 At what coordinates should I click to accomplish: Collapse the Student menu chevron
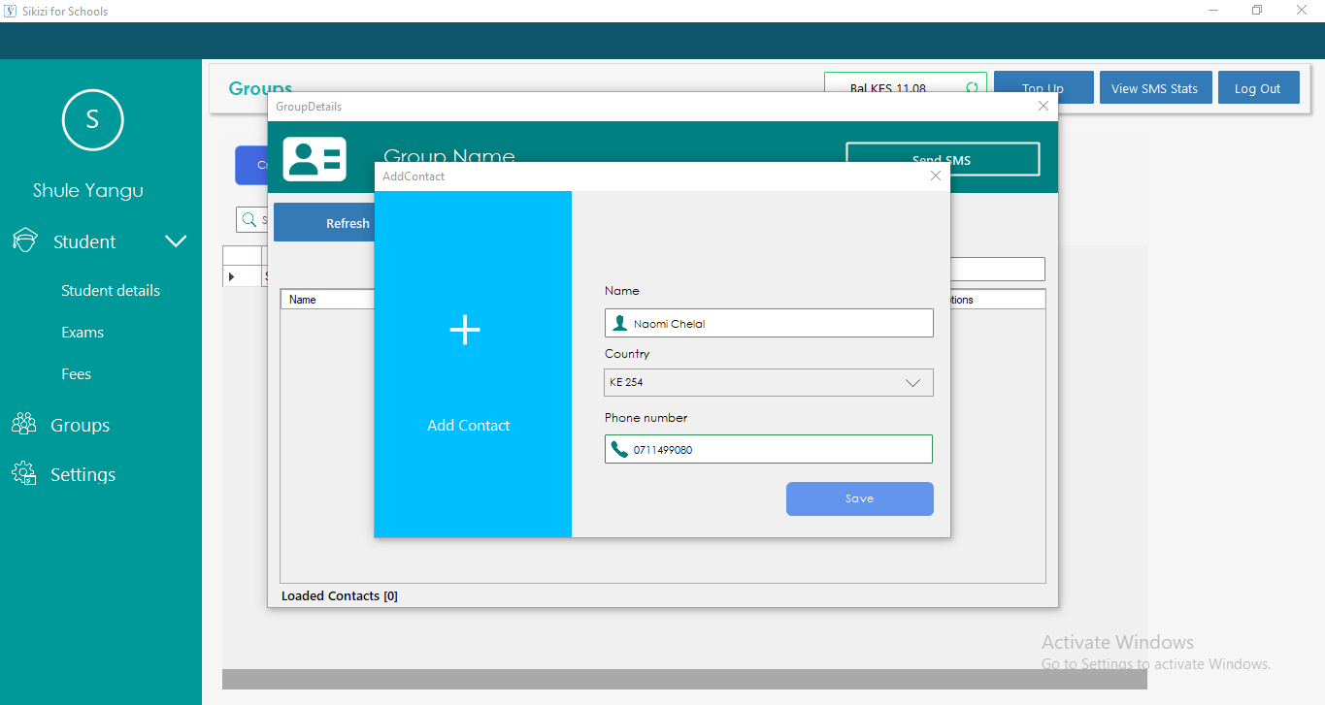[x=176, y=241]
